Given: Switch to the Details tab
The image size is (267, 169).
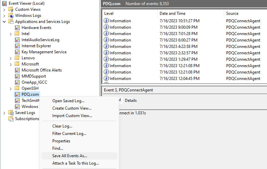Looking at the screenshot, I should pyautogui.click(x=131, y=101).
